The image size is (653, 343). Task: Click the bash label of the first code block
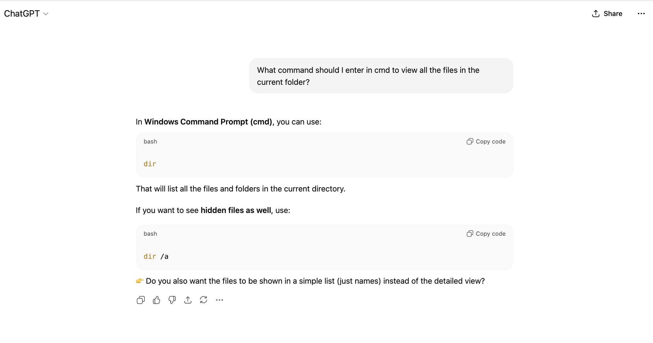point(150,141)
